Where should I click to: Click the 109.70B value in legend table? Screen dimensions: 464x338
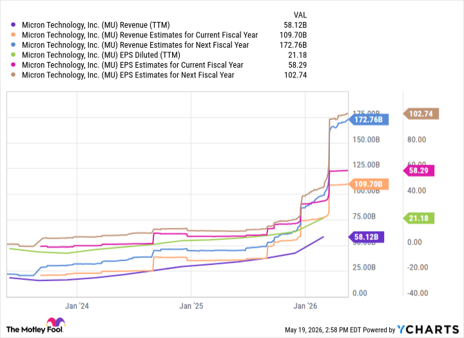(293, 35)
